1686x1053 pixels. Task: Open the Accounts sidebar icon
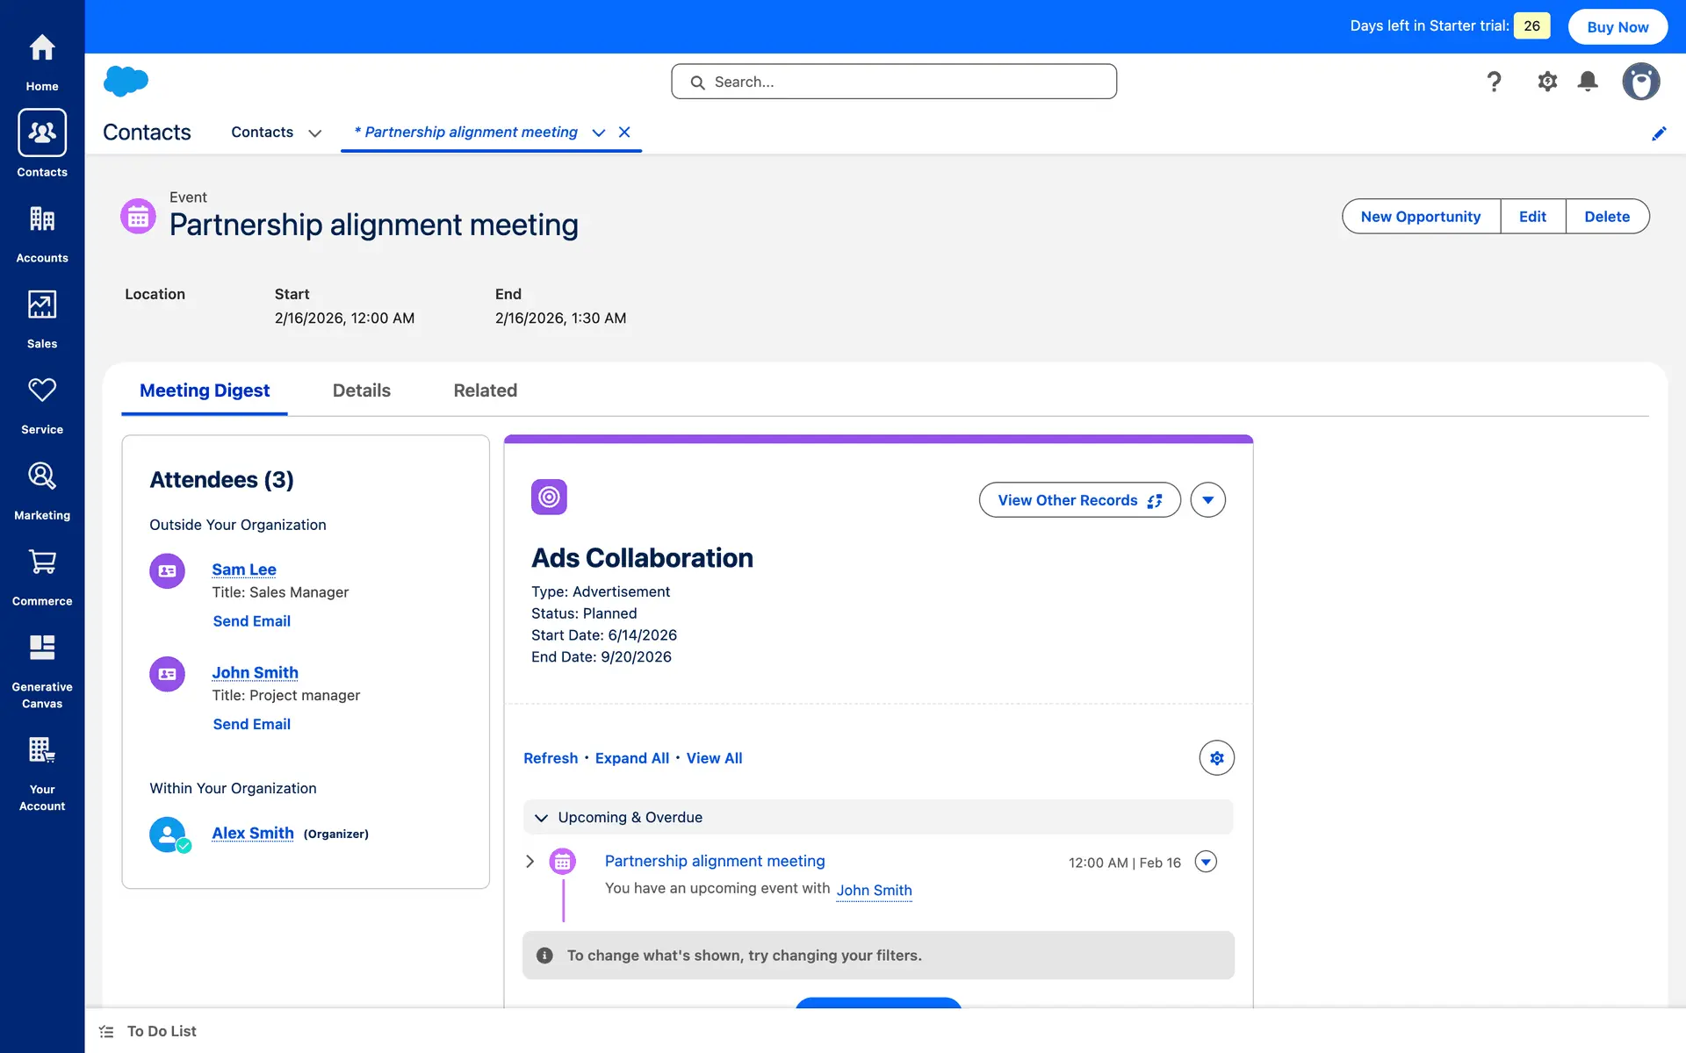[x=42, y=233]
